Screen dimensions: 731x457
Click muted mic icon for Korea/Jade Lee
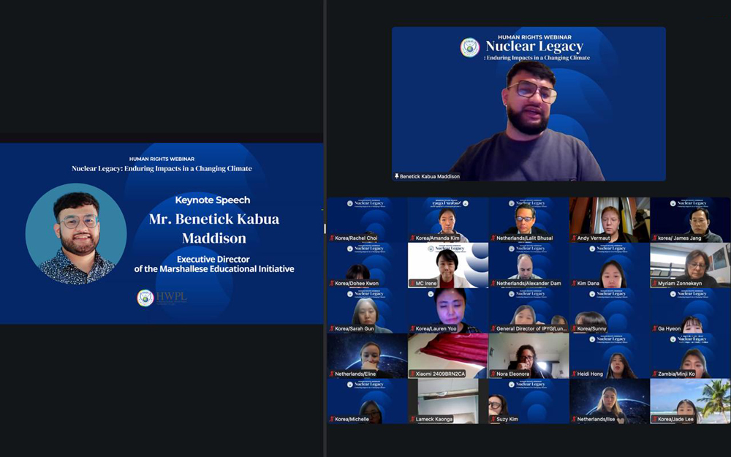(x=654, y=420)
